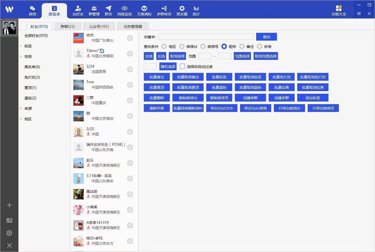Click the 批量拉黑 button
This screenshot has width=375, height=252.
click(x=282, y=87)
